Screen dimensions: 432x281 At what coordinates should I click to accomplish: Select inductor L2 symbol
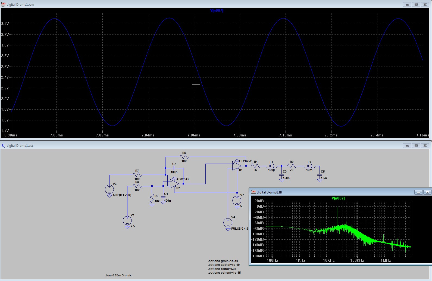(x=309, y=166)
